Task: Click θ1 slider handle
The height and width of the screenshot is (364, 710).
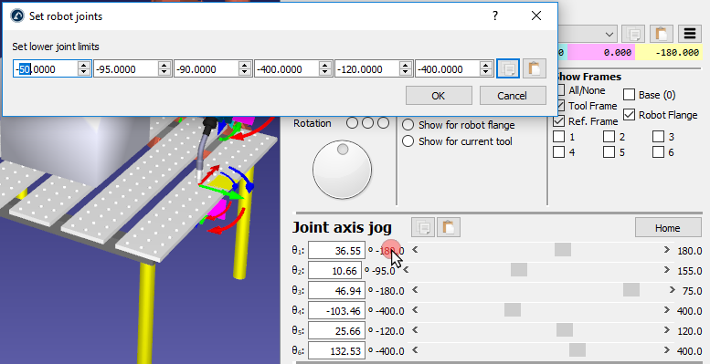Action: click(563, 250)
